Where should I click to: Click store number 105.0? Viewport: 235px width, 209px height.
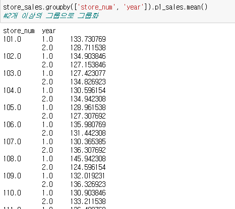12,108
